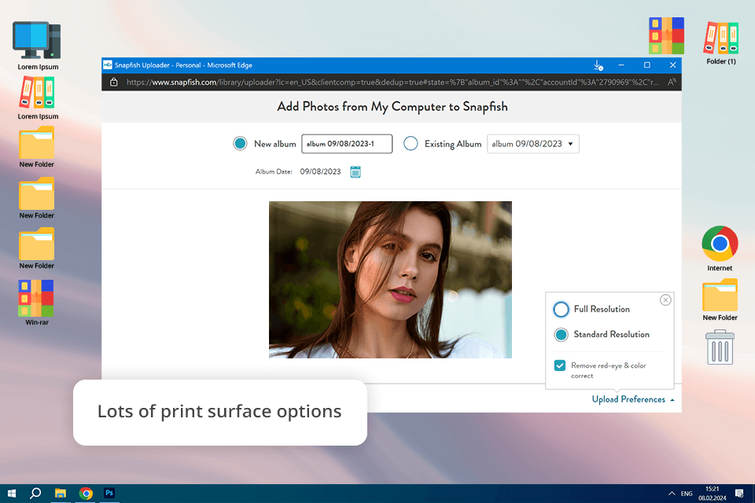The width and height of the screenshot is (755, 503).
Task: Close the Snapfish Uploader window
Action: coord(672,65)
